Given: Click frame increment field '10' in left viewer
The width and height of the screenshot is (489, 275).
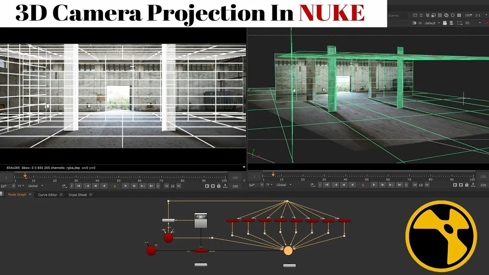Looking at the screenshot, I should click(x=173, y=186).
